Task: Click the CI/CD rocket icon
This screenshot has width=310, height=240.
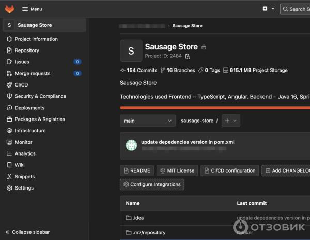Action: point(9,85)
